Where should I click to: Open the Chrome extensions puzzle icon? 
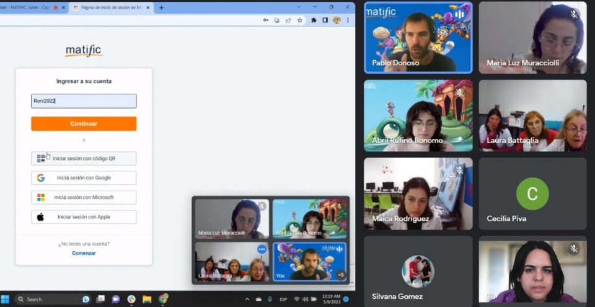314,20
